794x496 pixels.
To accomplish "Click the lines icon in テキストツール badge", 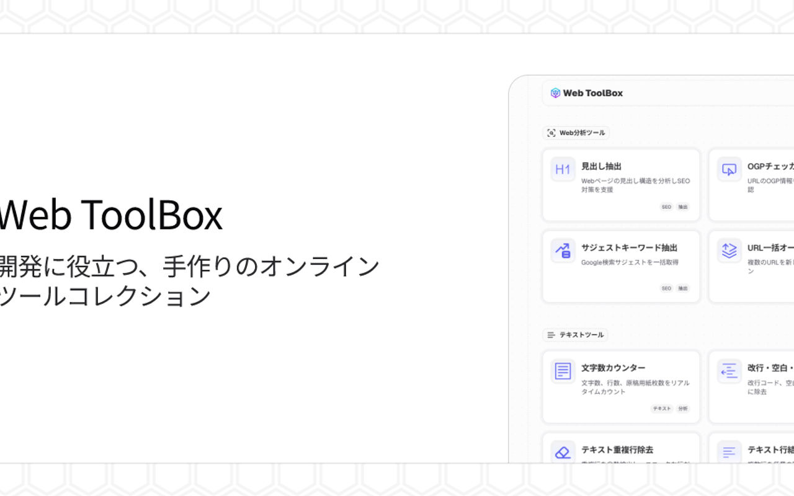I will [551, 335].
